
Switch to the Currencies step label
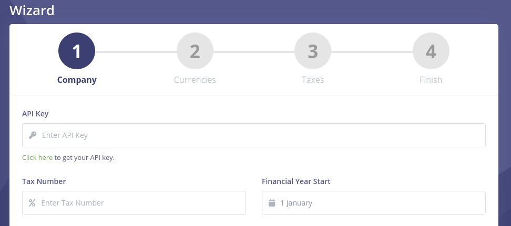click(x=195, y=80)
